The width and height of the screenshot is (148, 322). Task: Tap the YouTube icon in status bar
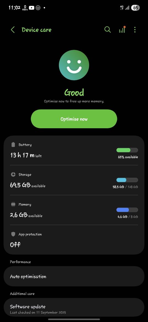[x=32, y=8]
